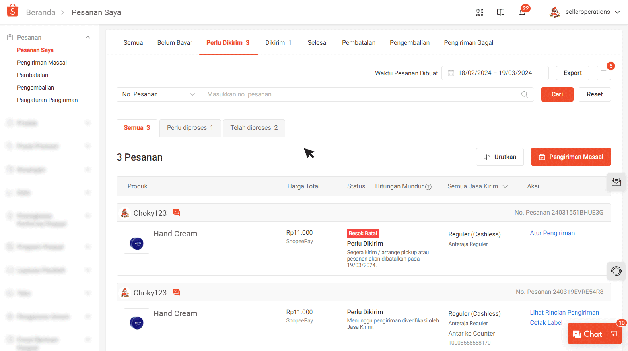Image resolution: width=628 pixels, height=351 pixels.
Task: Collapse the Pesanan sidebar section
Action: (x=88, y=37)
